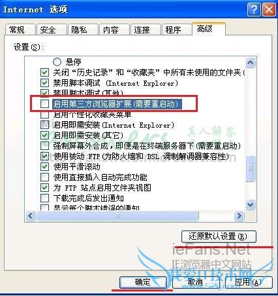
Task: Uncheck 使用平滑滚动 option
Action: click(x=44, y=167)
